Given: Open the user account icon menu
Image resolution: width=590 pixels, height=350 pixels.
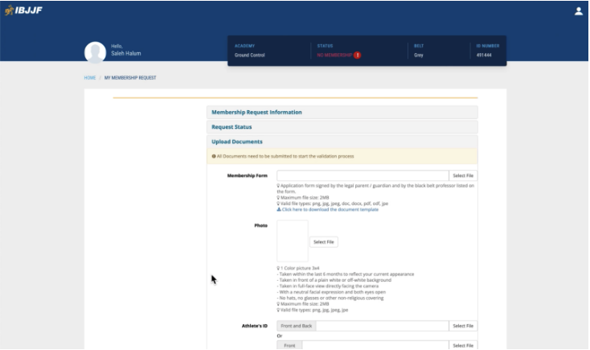Looking at the screenshot, I should point(578,11).
